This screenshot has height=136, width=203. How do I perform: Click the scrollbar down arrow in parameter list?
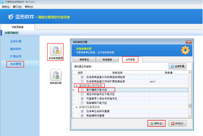(x=190, y=116)
